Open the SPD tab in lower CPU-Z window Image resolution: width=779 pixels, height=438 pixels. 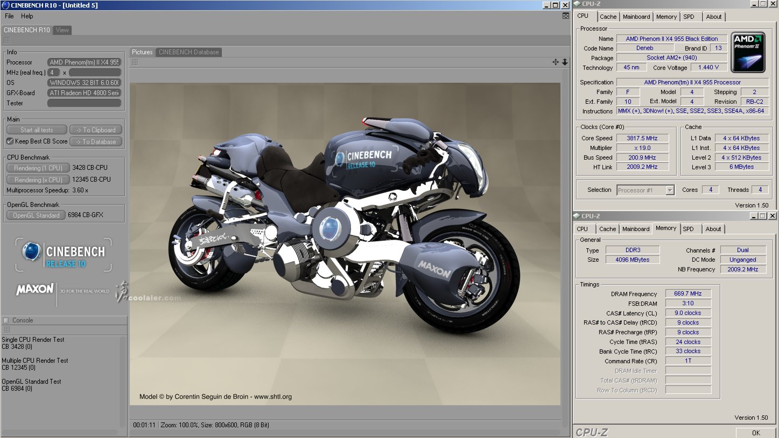pyautogui.click(x=688, y=229)
